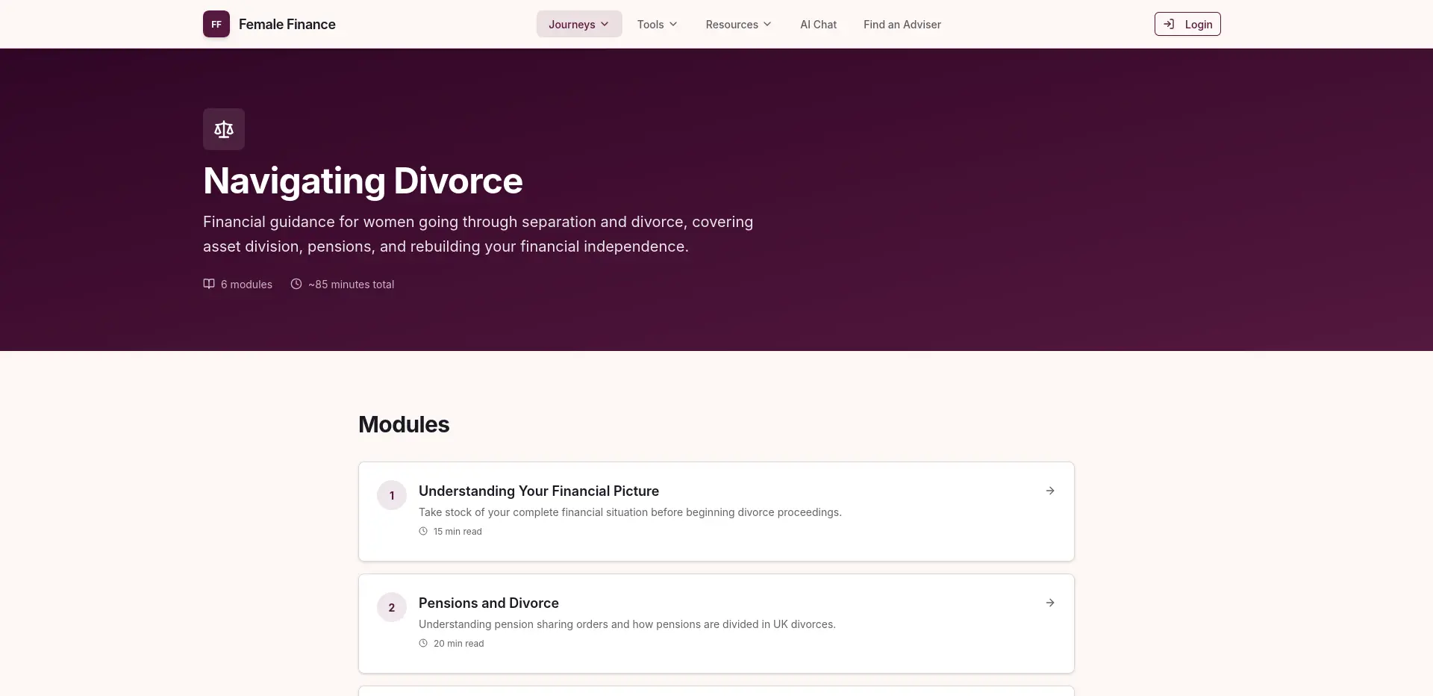The height and width of the screenshot is (696, 1433).
Task: Click arrow icon on Understanding Your Financial Picture
Action: (1050, 491)
